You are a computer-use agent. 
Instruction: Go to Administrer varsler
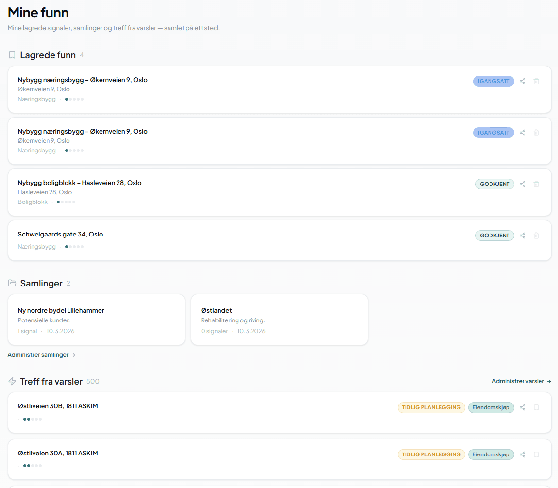[x=521, y=381]
